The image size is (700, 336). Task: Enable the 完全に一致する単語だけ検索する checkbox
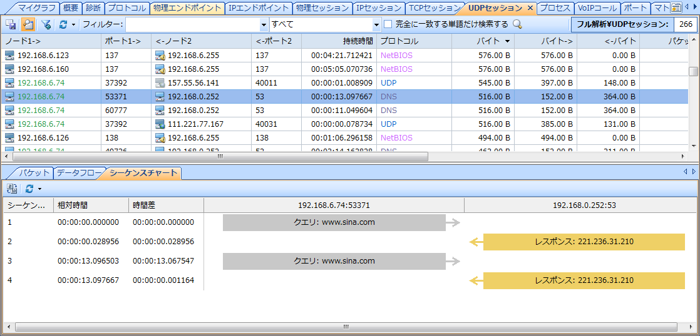[x=388, y=24]
